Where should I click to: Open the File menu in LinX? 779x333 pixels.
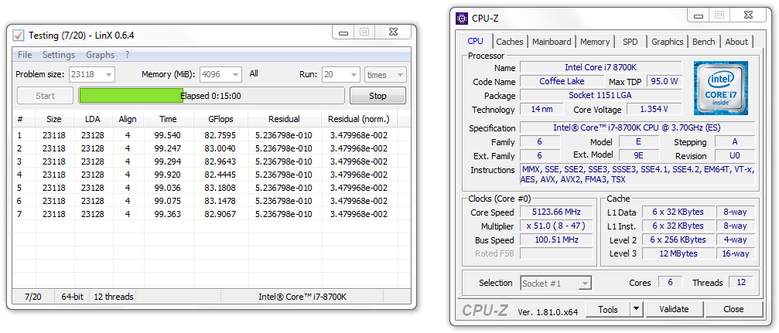click(24, 55)
